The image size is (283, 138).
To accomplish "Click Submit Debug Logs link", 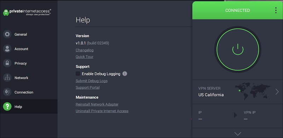I will tap(92, 81).
